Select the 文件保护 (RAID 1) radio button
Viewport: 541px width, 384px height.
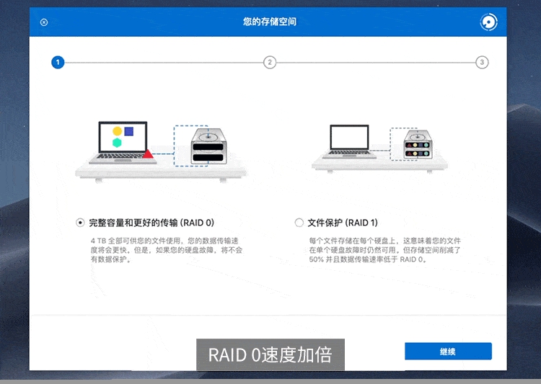pos(299,223)
